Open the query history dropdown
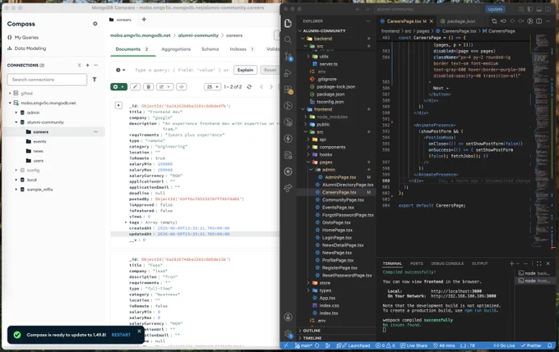 pos(121,70)
